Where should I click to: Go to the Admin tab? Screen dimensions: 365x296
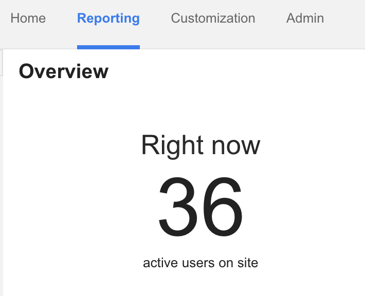click(x=305, y=18)
